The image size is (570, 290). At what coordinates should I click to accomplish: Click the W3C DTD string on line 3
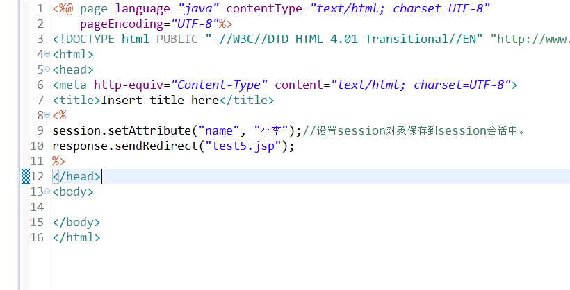pyautogui.click(x=344, y=40)
